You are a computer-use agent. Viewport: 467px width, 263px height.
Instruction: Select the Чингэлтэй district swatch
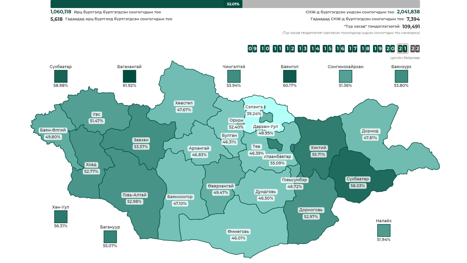(234, 76)
